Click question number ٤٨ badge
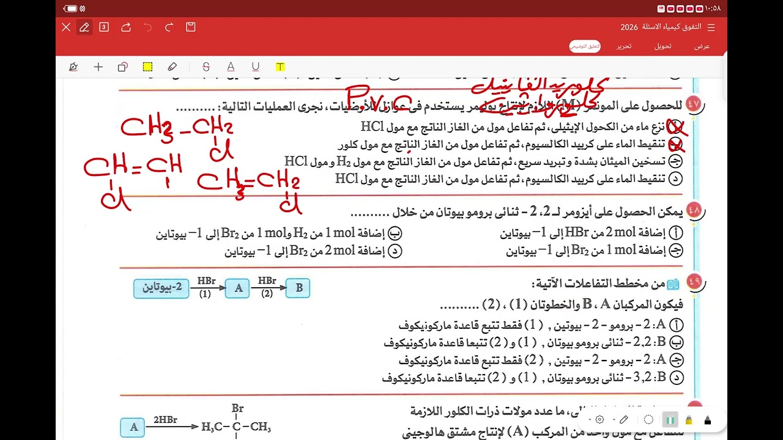The width and height of the screenshot is (783, 440). point(694,210)
